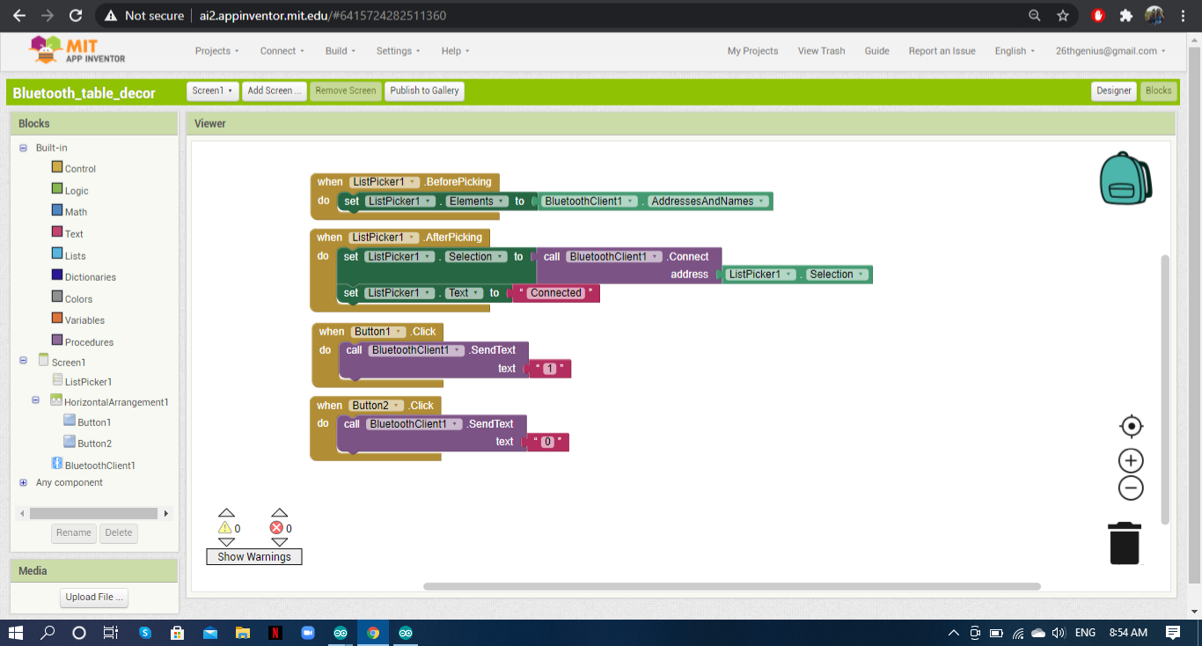Open the Settings menu

pyautogui.click(x=398, y=51)
